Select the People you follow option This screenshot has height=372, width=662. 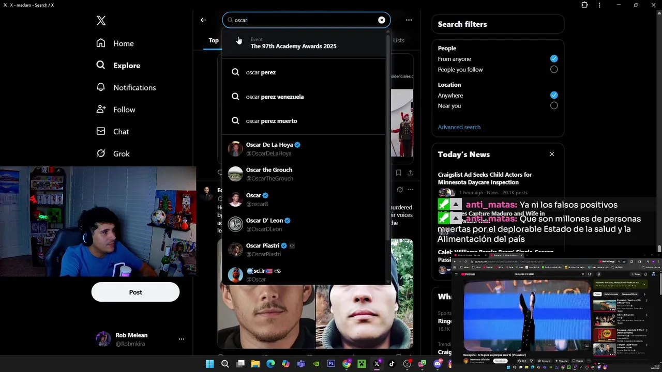554,69
